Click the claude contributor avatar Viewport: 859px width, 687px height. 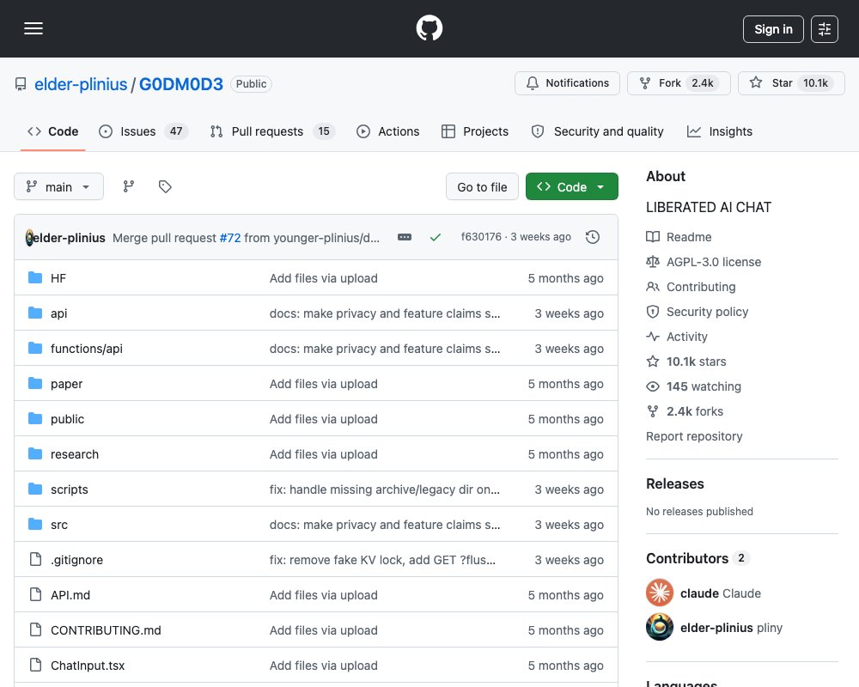click(660, 593)
